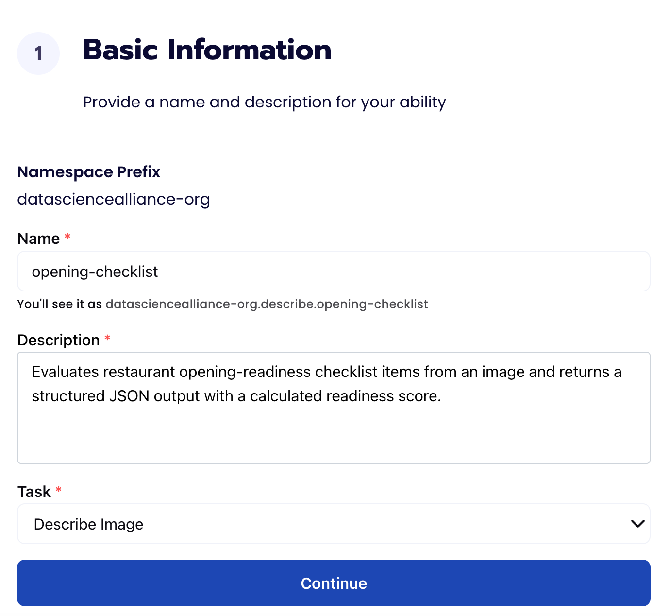
Task: Click the Name input field
Action: (334, 271)
